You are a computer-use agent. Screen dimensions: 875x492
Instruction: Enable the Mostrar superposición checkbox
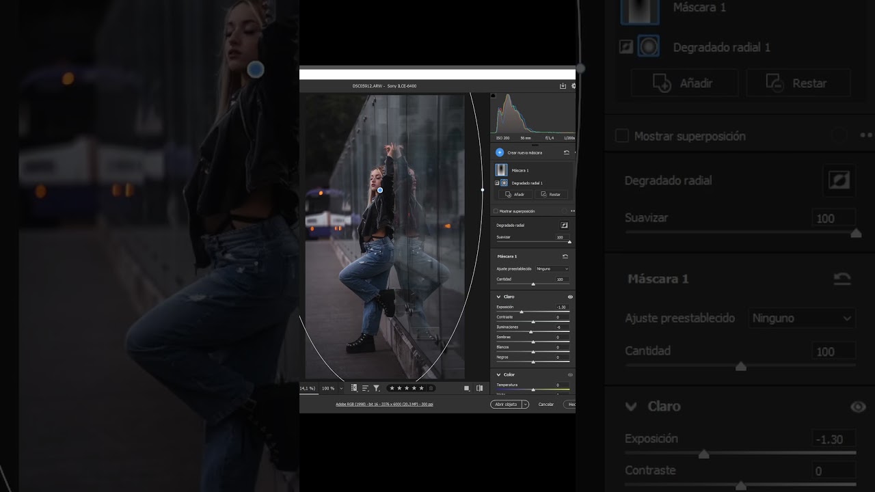point(496,211)
